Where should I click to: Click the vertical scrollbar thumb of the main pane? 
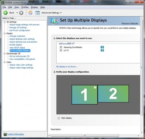pos(142,68)
